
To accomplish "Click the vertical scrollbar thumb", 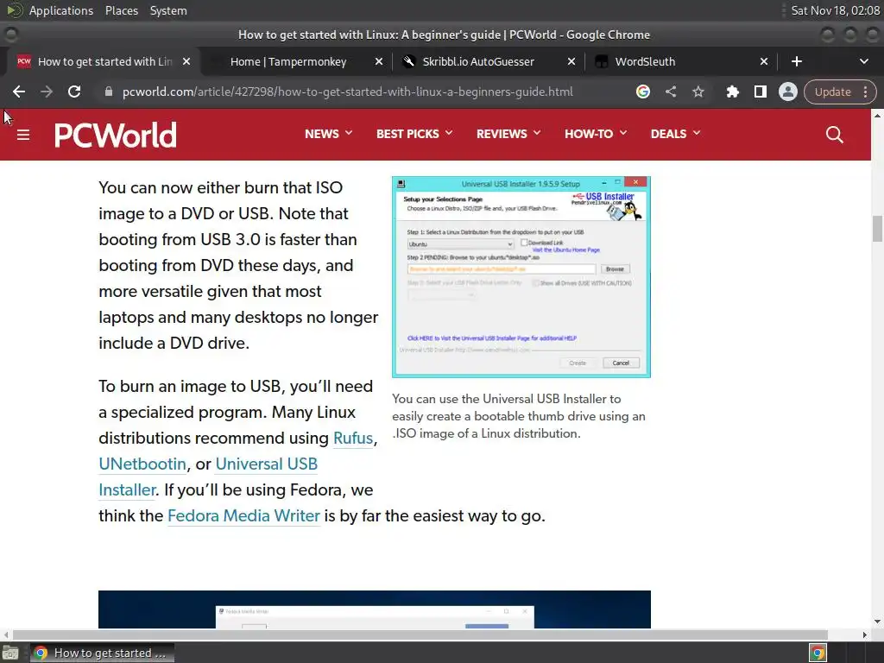I will [877, 228].
